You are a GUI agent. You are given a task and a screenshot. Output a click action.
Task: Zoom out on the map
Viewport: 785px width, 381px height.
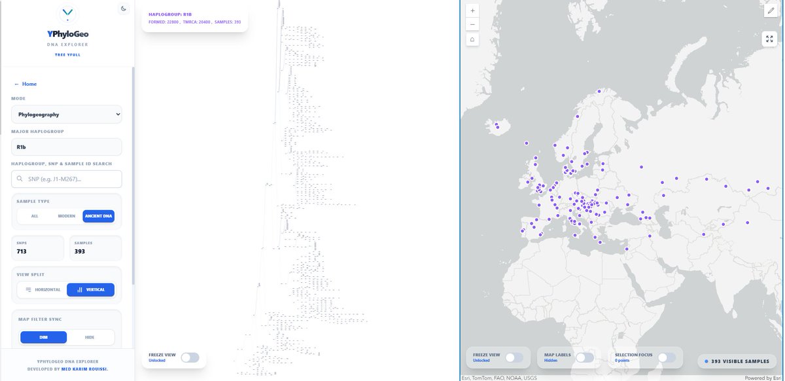(472, 25)
